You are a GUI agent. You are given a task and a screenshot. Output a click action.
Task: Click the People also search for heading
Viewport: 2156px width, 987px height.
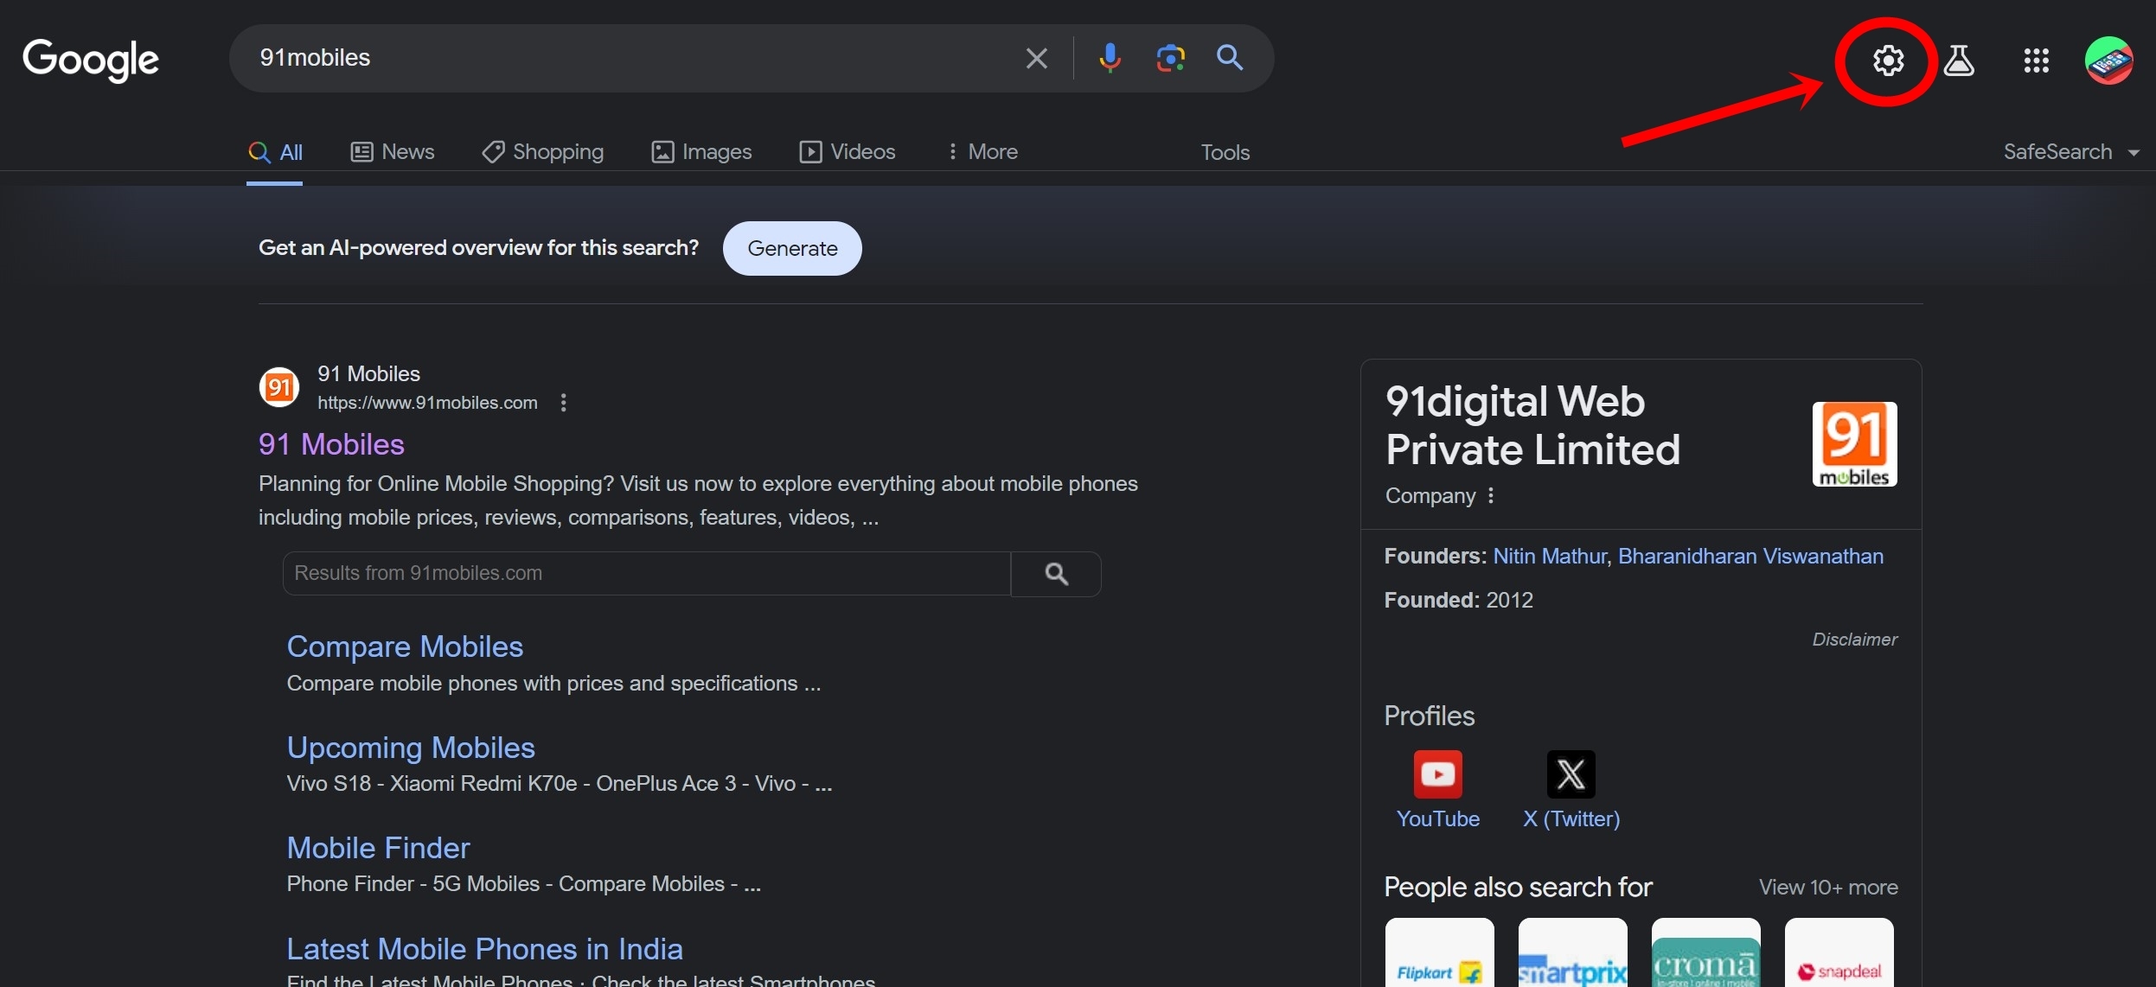point(1518,888)
